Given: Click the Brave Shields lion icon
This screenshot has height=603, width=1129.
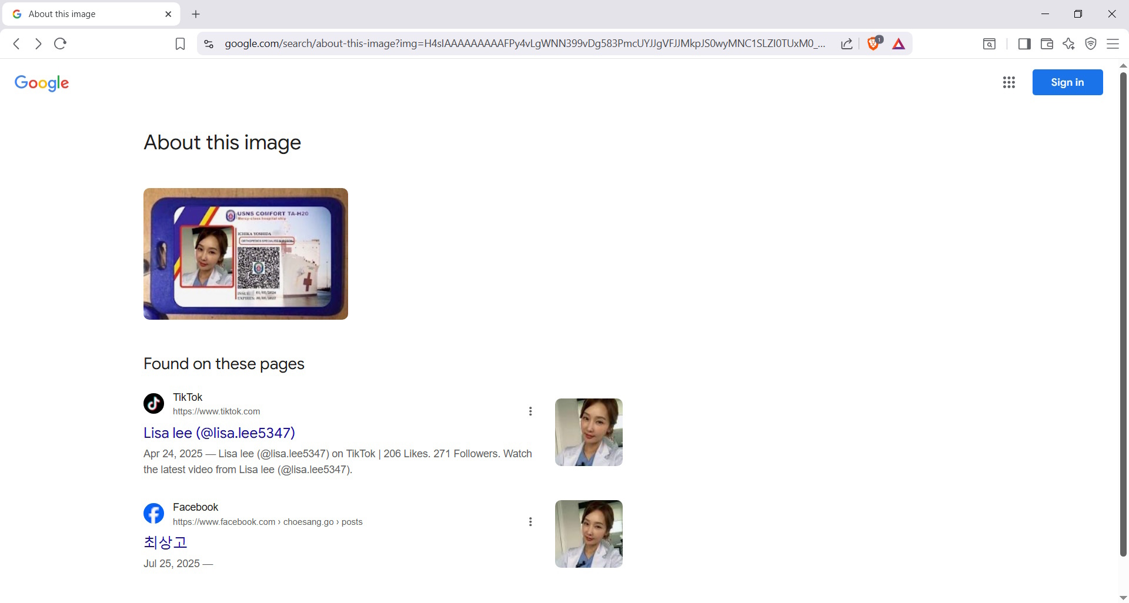Looking at the screenshot, I should 873,43.
